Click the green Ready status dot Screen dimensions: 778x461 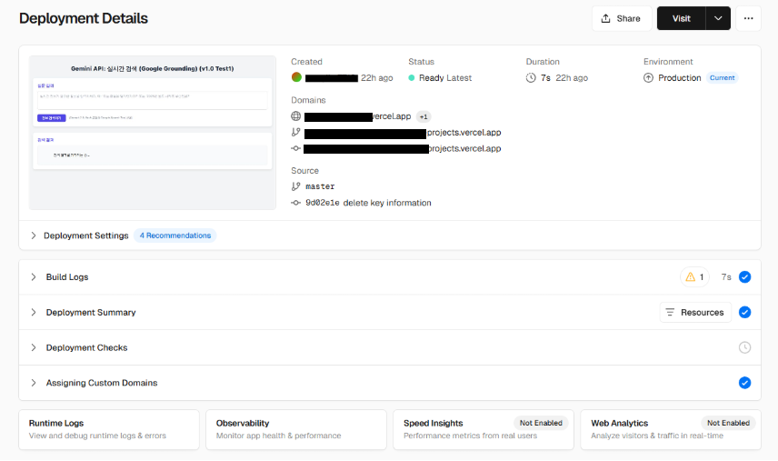click(x=412, y=78)
